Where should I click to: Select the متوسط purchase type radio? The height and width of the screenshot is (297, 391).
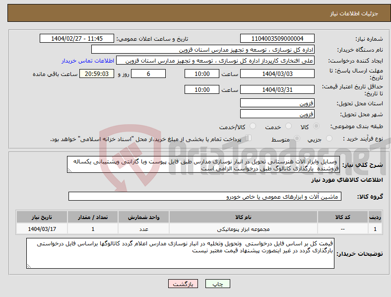(297, 138)
